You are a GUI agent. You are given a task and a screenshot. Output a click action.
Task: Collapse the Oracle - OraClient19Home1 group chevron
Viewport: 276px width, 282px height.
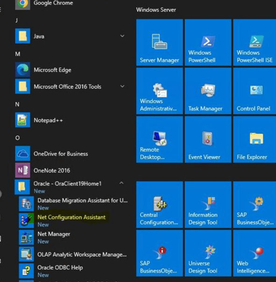click(121, 183)
